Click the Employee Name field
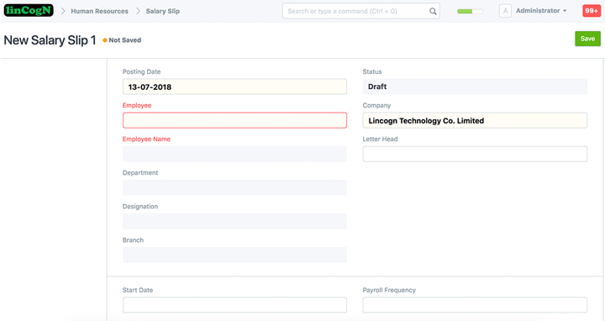Viewport: 605px width, 321px height. pos(234,154)
